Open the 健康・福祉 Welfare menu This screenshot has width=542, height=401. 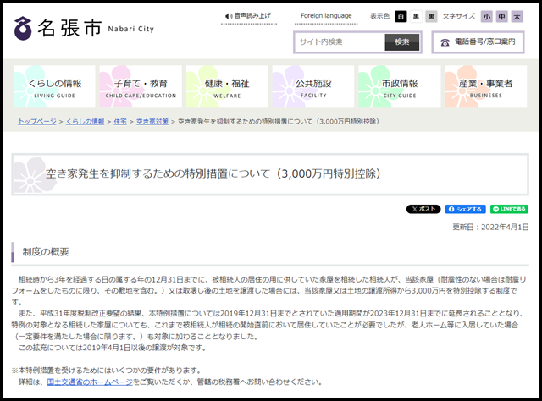click(x=227, y=86)
